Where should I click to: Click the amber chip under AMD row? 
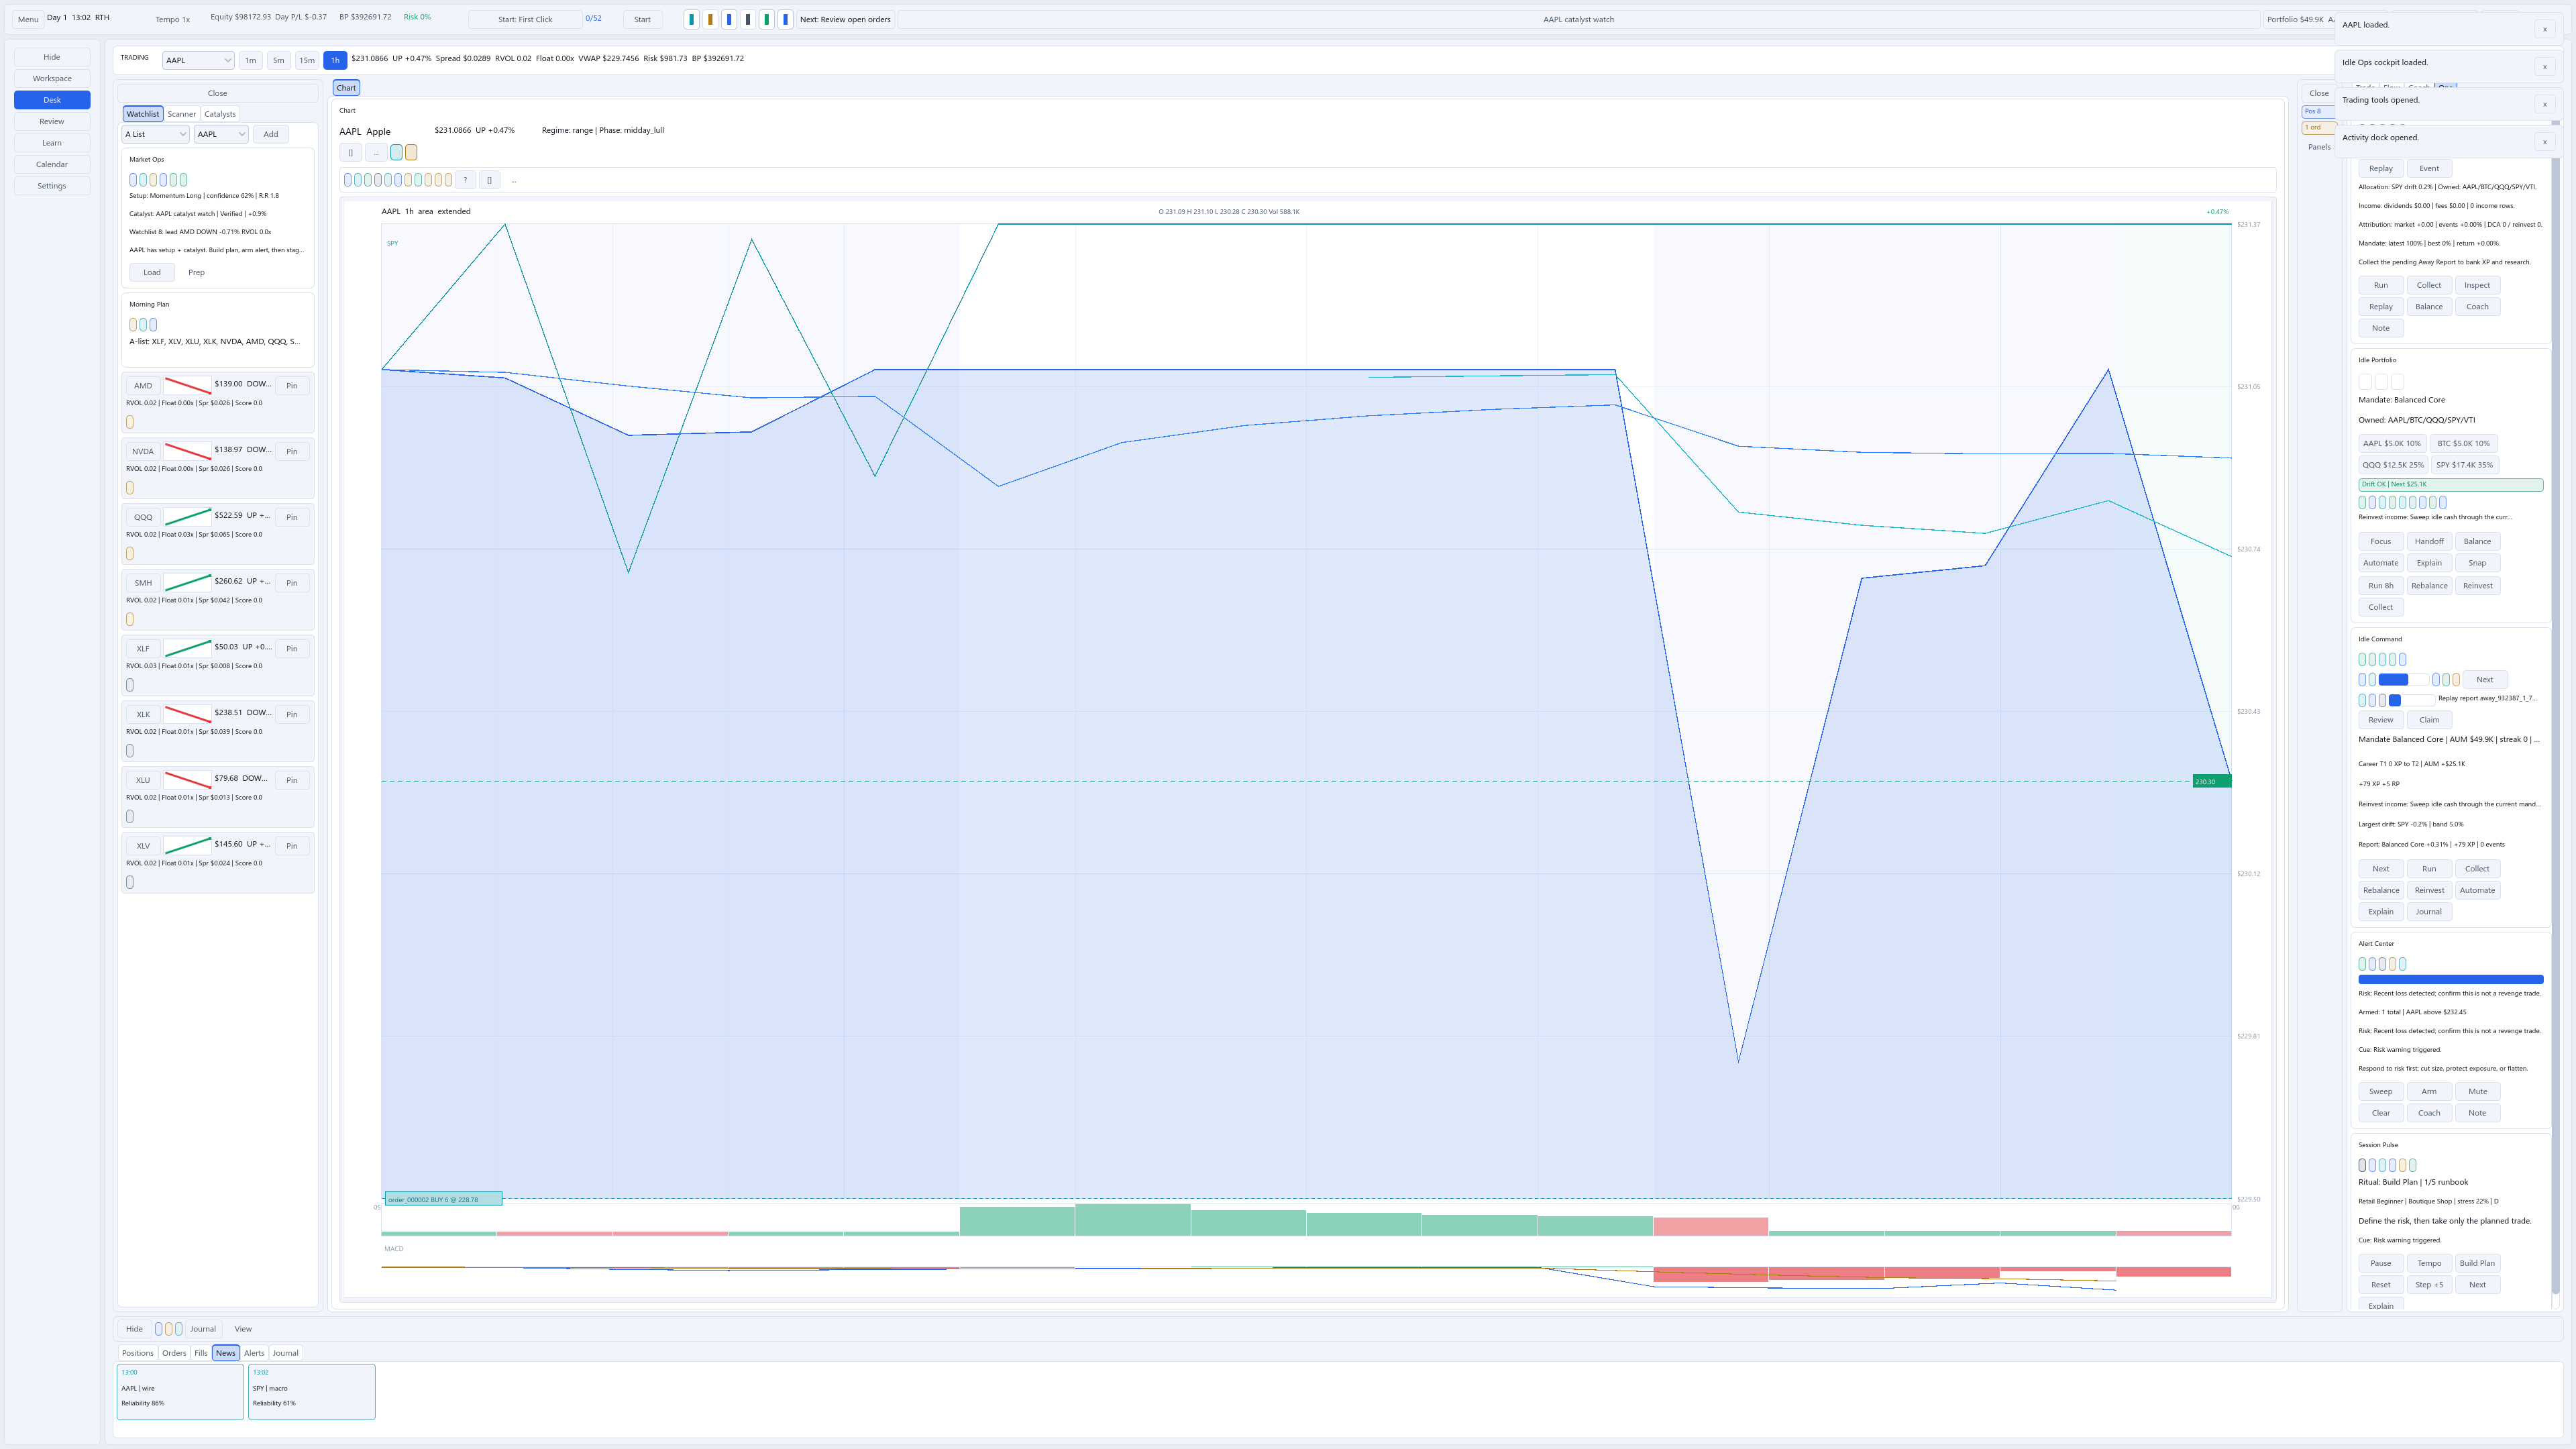pos(130,422)
